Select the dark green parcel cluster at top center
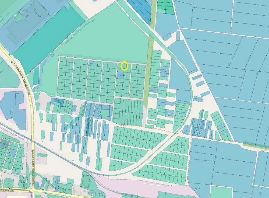The height and width of the screenshot is (198, 269). pyautogui.click(x=165, y=7)
